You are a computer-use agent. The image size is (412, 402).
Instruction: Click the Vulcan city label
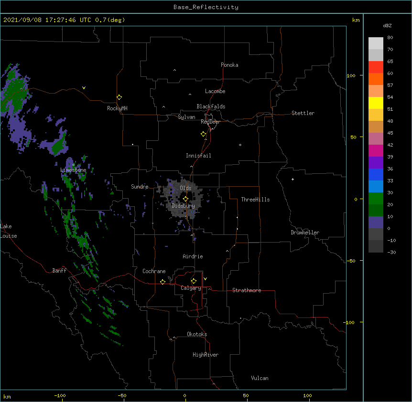(x=260, y=378)
